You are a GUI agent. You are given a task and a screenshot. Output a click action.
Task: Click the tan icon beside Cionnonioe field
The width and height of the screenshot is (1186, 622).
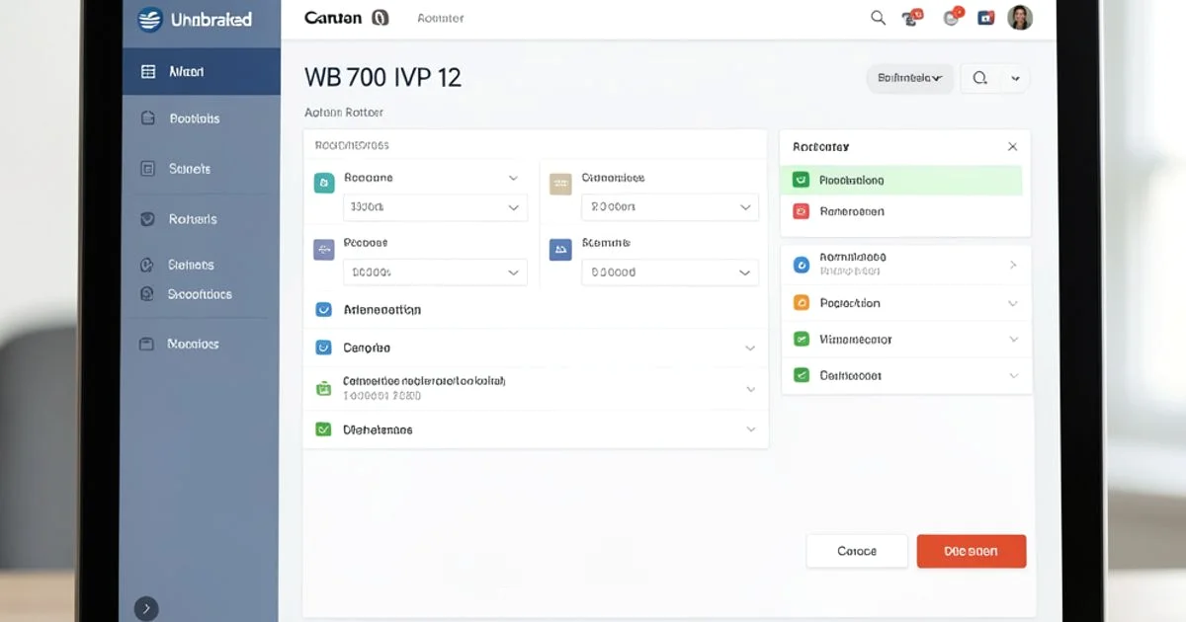coord(560,183)
